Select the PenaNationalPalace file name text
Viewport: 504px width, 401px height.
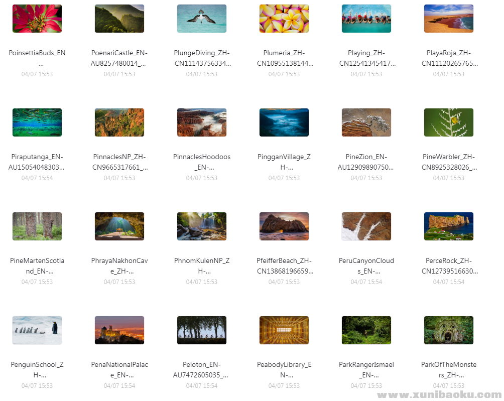pos(119,369)
